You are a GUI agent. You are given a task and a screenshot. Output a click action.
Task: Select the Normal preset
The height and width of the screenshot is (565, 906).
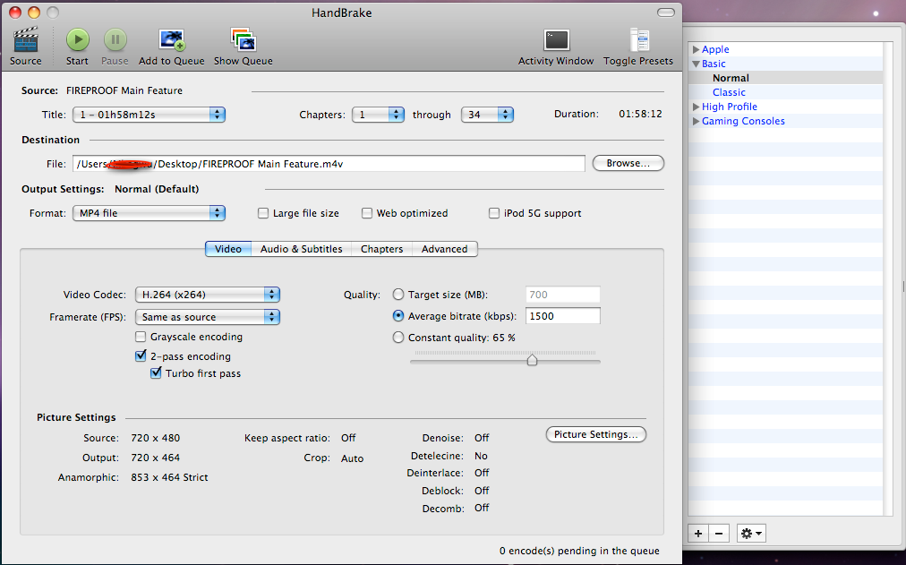[731, 78]
